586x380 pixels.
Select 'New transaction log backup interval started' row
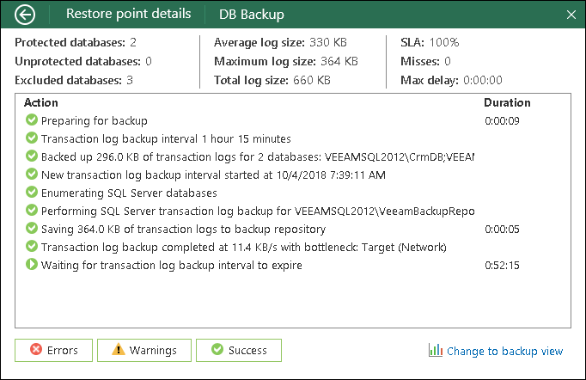293,175
